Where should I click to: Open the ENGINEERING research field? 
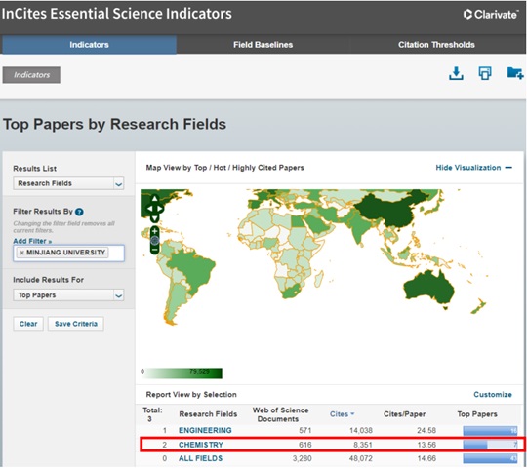pyautogui.click(x=205, y=430)
